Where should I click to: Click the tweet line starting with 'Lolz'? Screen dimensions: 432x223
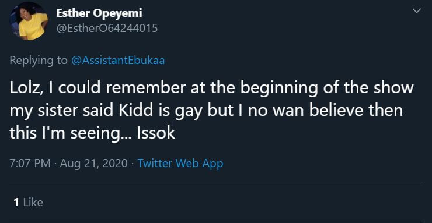pos(211,88)
